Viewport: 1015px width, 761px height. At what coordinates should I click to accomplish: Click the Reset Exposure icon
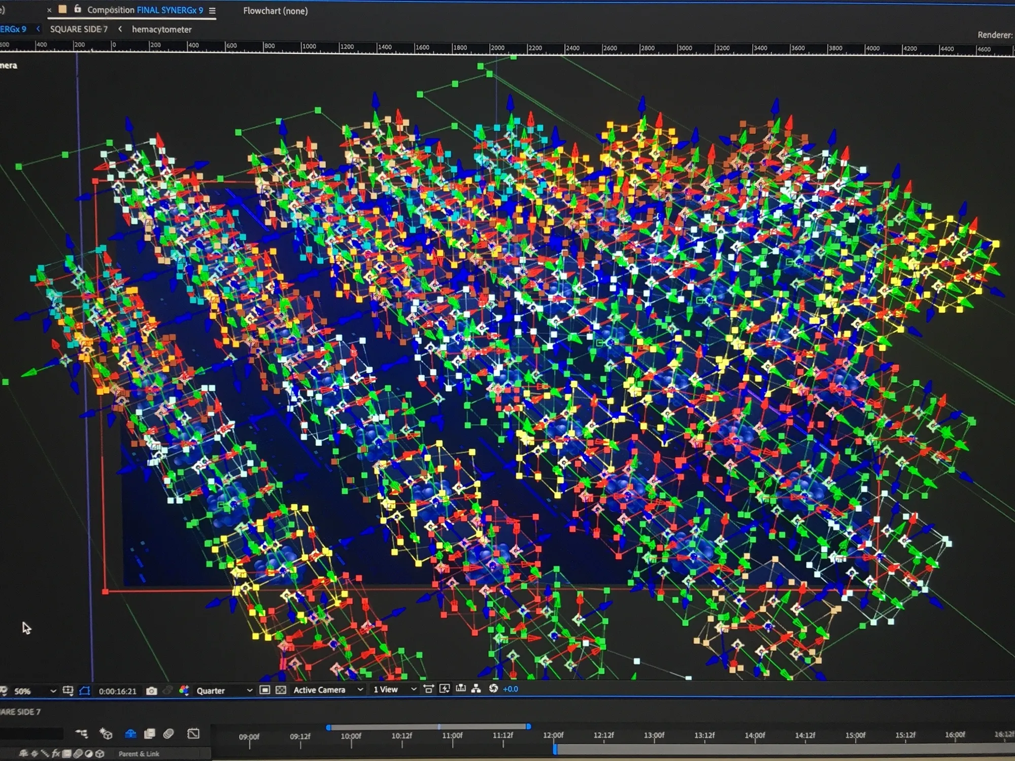click(493, 688)
